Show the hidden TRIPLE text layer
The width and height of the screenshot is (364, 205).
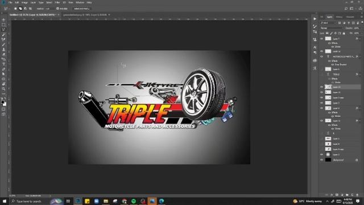pos(321,75)
